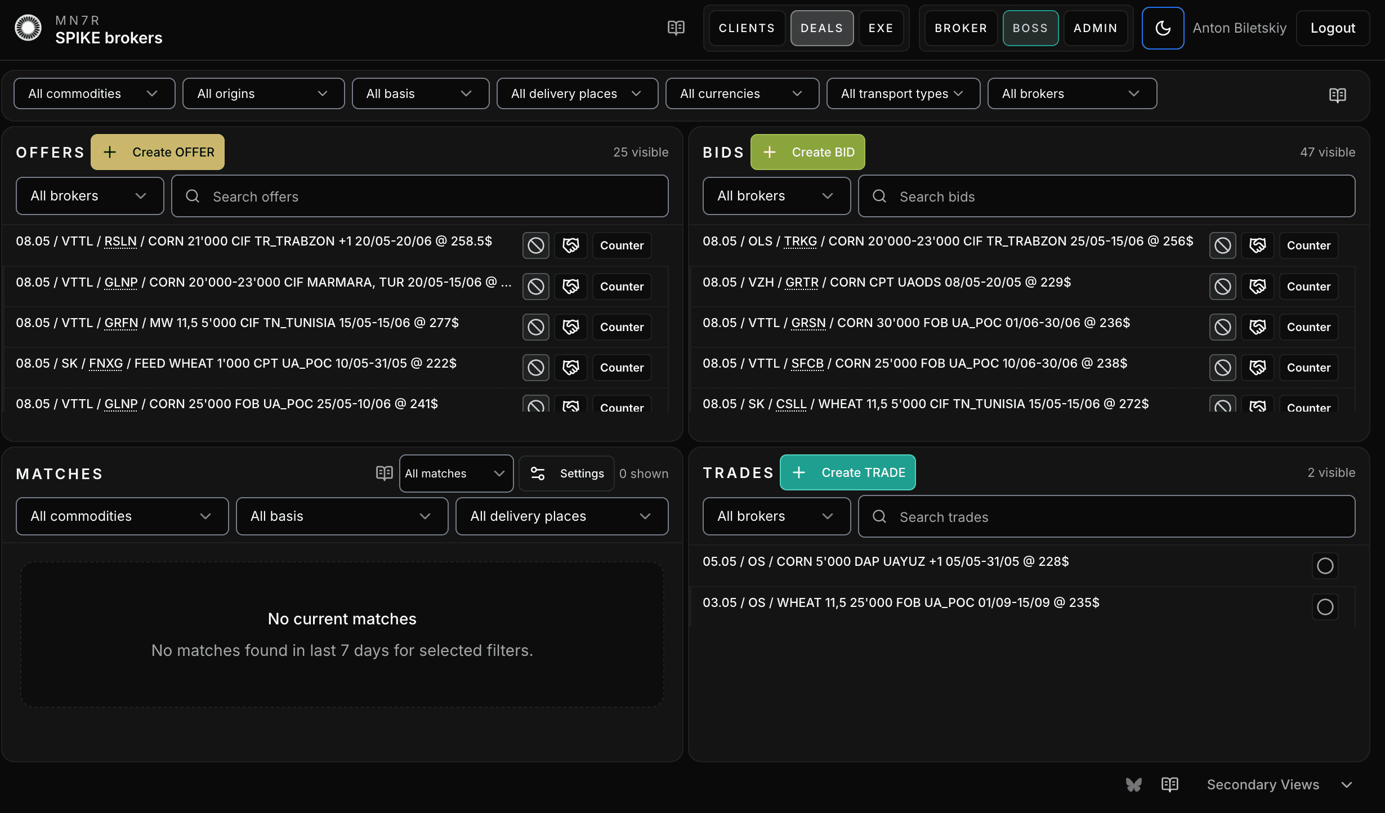Open the All origins dropdown
This screenshot has height=813, width=1385.
point(263,93)
